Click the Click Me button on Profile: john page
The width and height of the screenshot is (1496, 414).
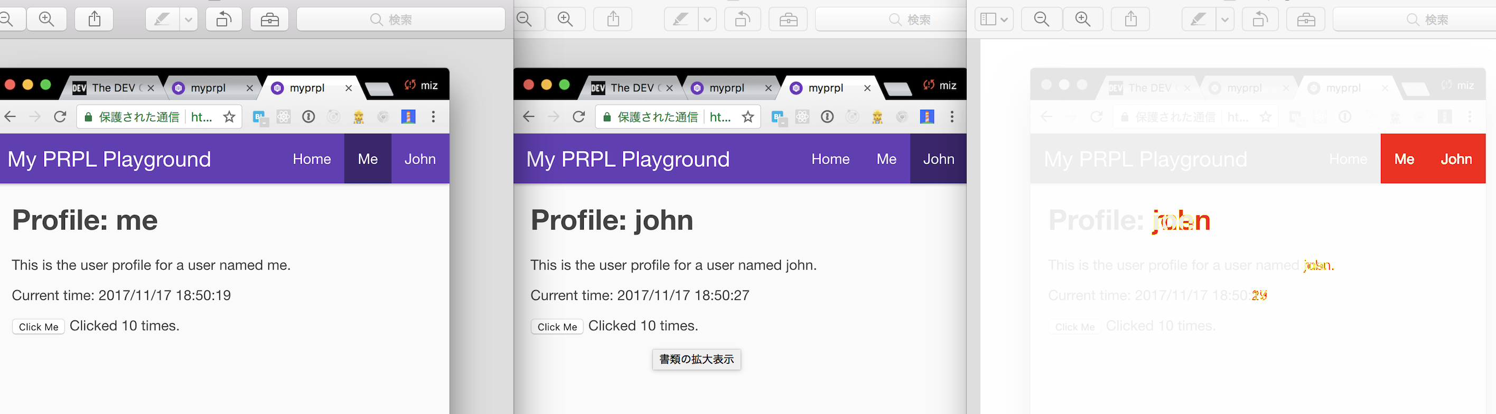pos(557,326)
